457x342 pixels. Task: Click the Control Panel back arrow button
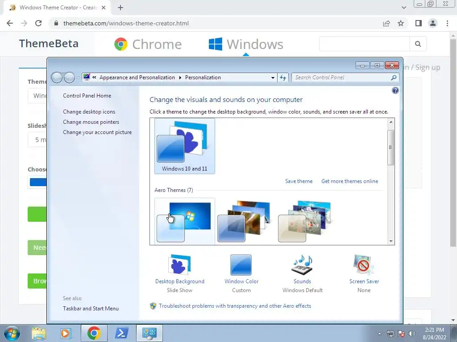tap(57, 77)
